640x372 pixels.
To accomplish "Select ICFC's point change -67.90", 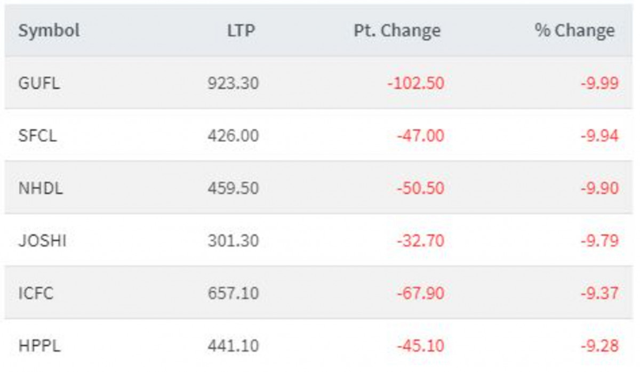I will 420,293.
